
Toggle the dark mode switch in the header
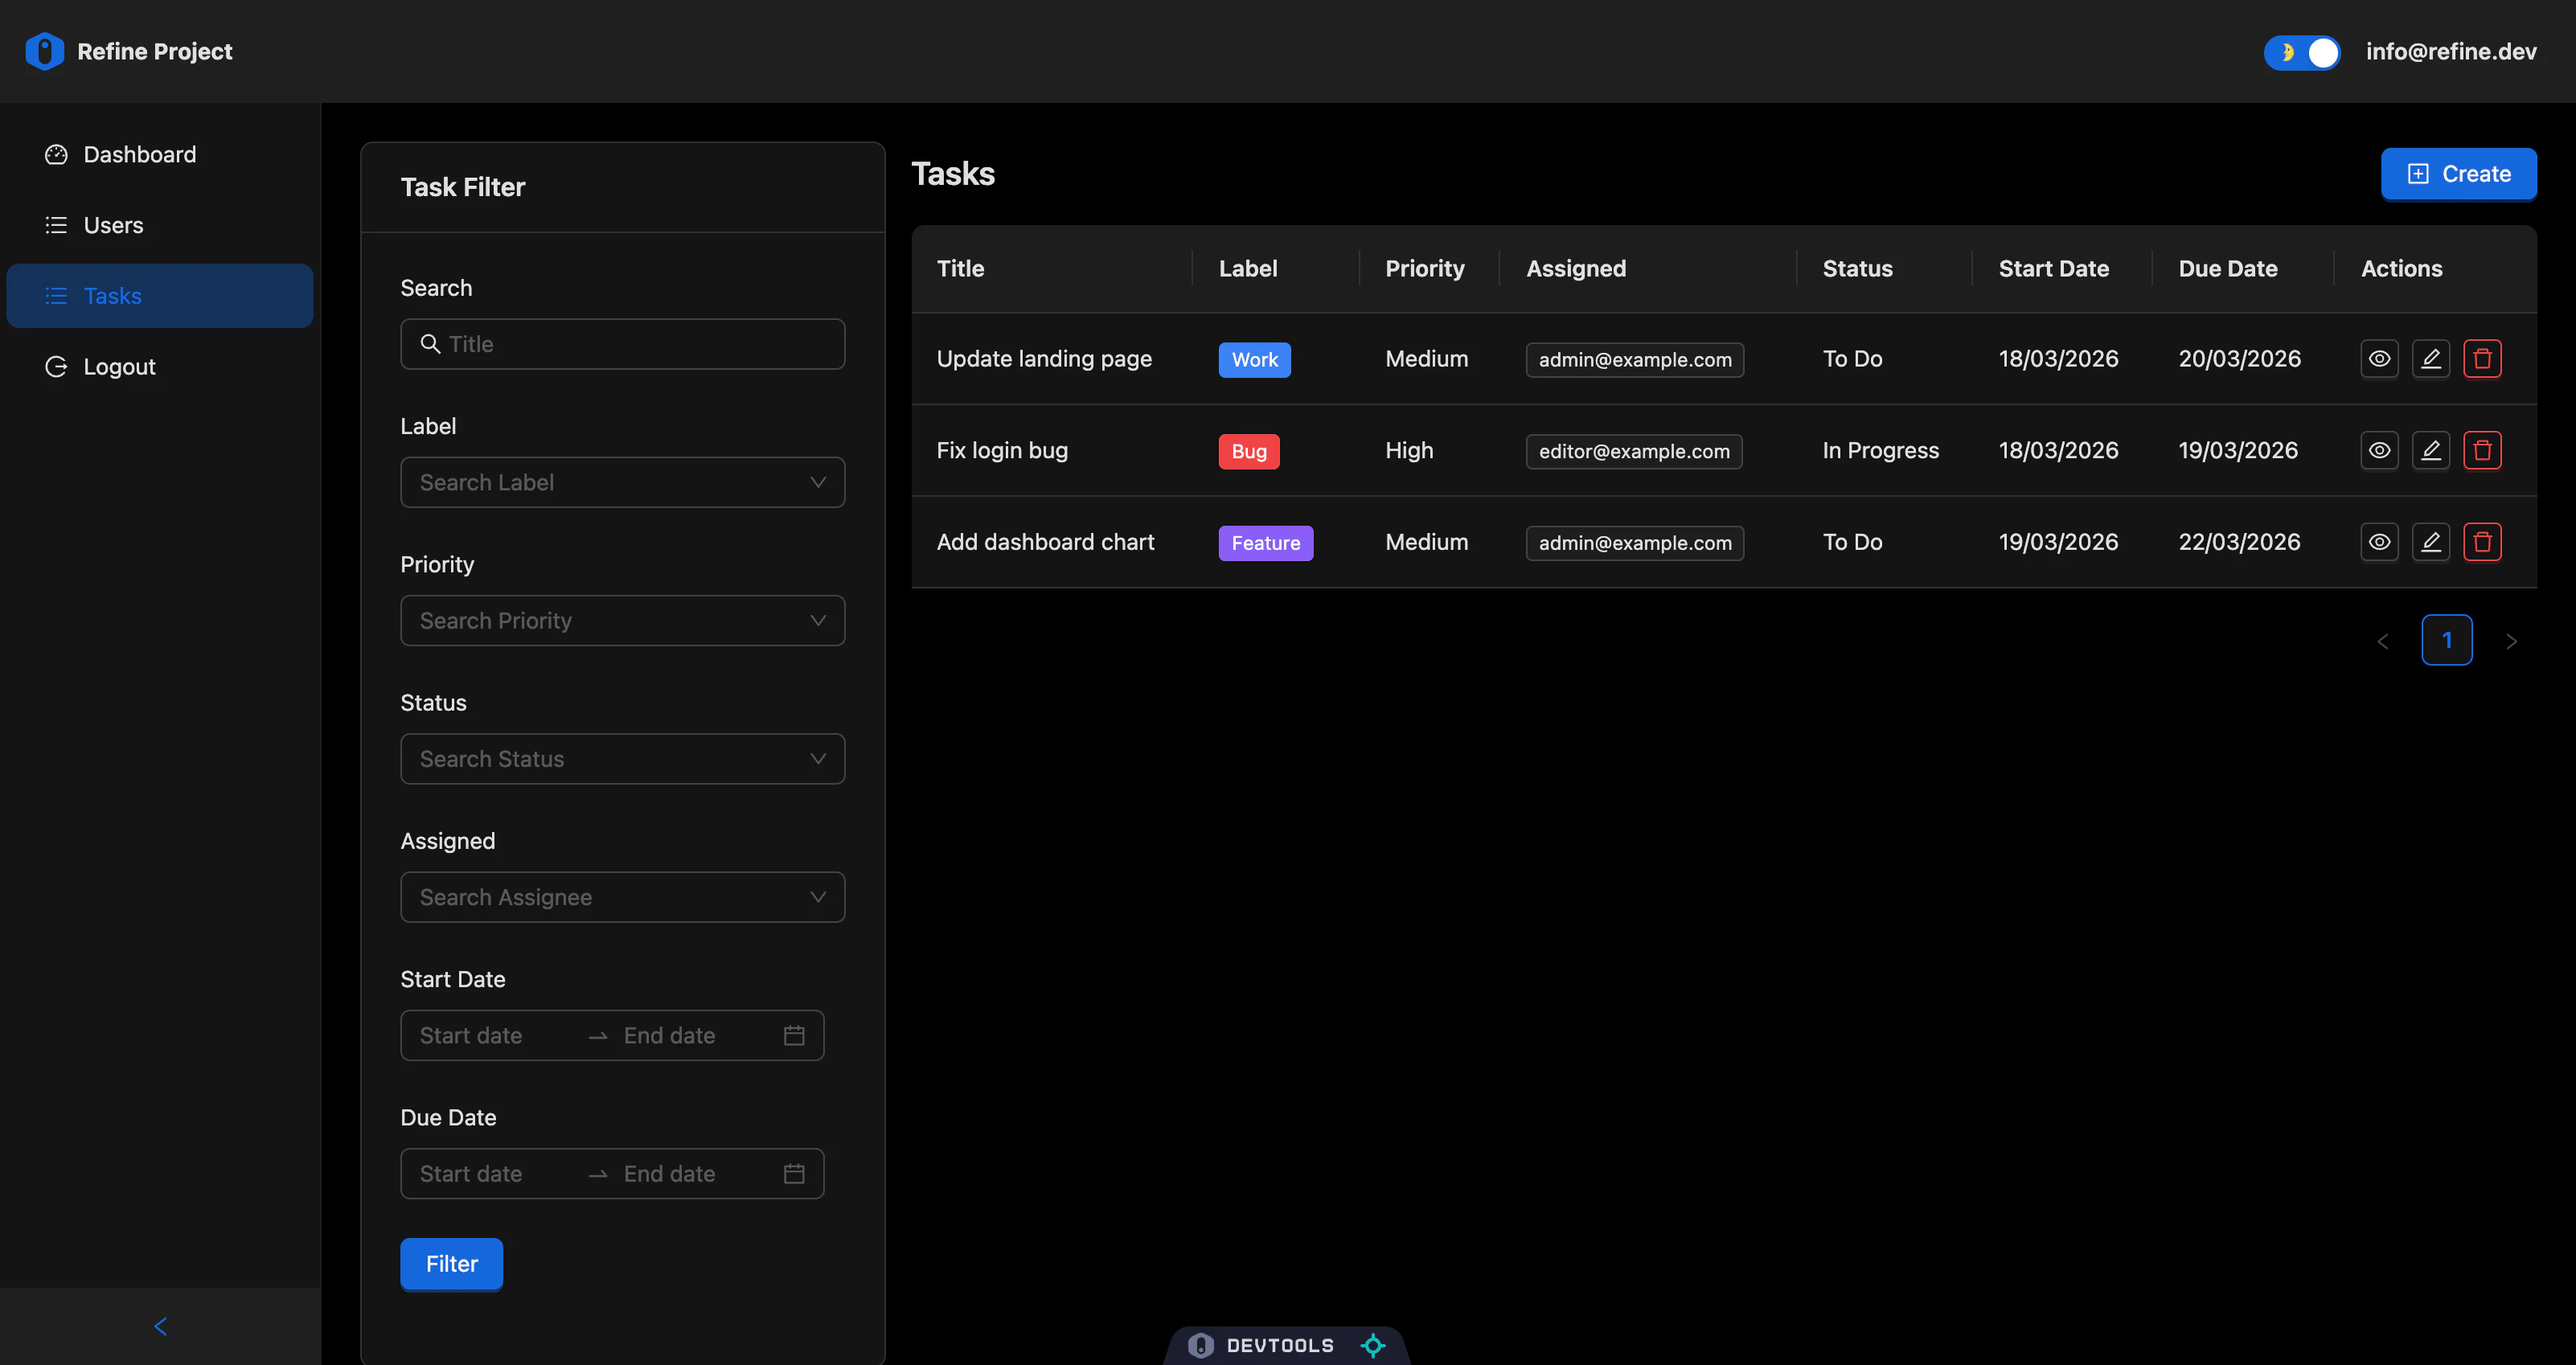tap(2303, 52)
